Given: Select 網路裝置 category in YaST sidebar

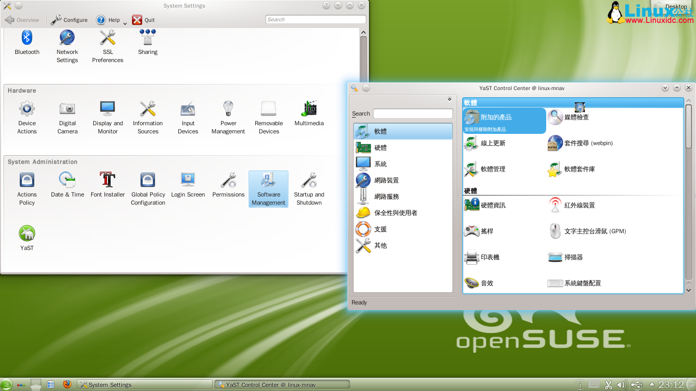Looking at the screenshot, I should (x=403, y=180).
